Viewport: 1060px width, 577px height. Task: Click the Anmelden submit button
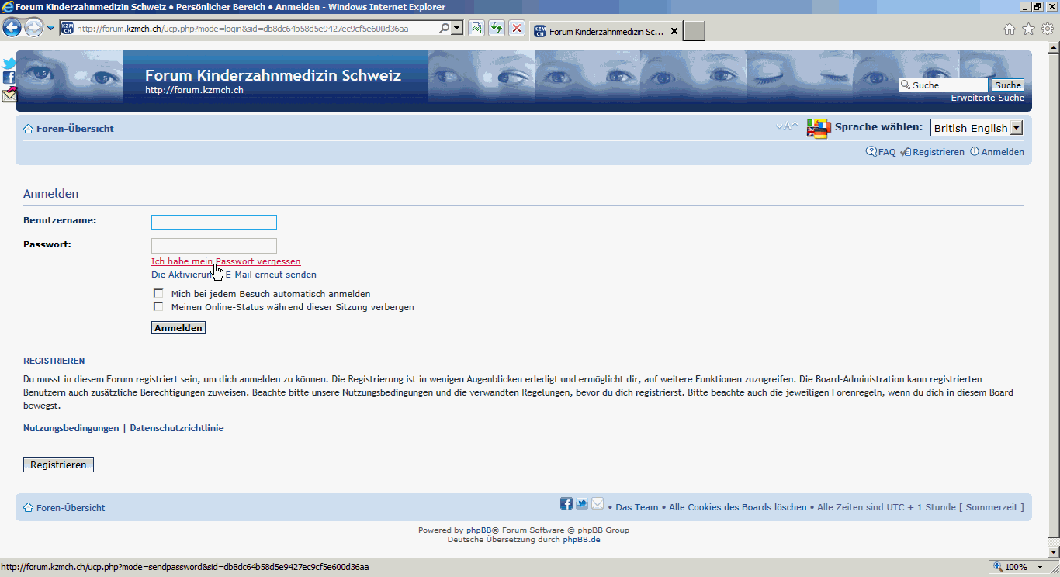178,328
